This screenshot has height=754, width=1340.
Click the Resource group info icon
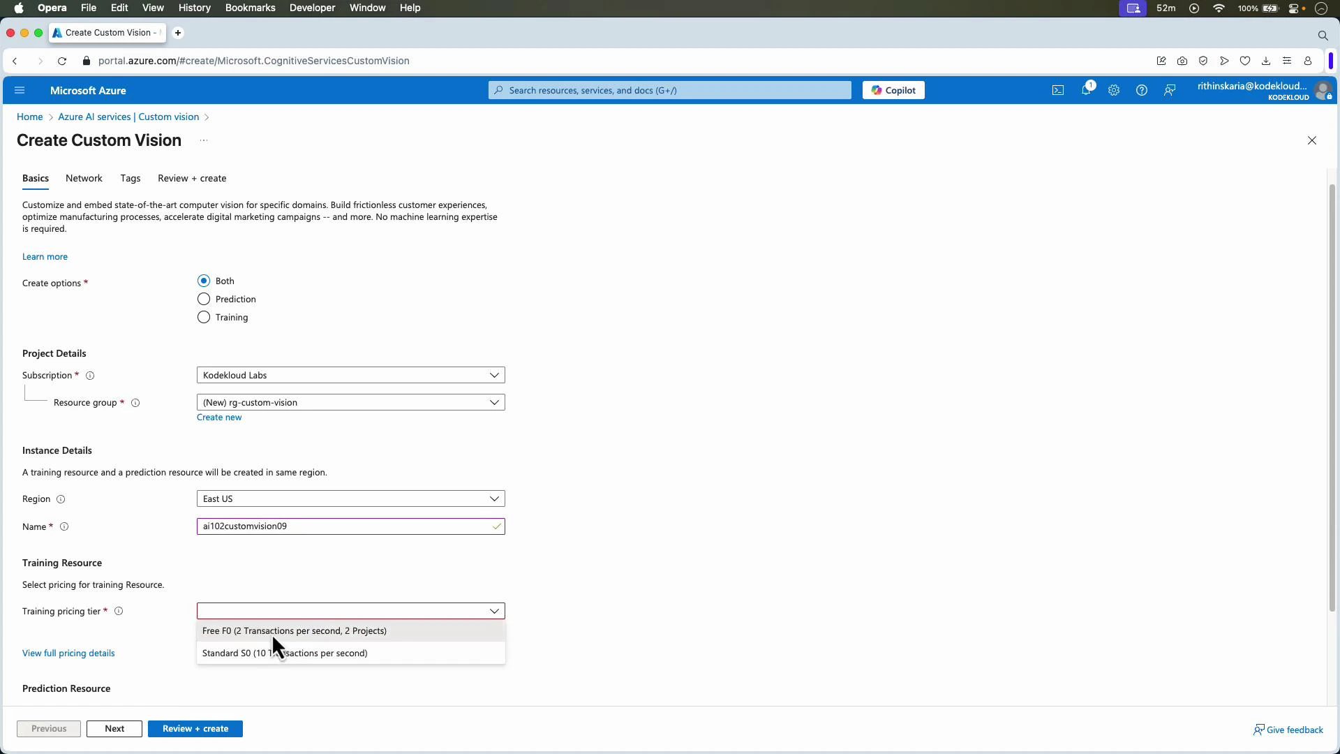[x=135, y=403]
